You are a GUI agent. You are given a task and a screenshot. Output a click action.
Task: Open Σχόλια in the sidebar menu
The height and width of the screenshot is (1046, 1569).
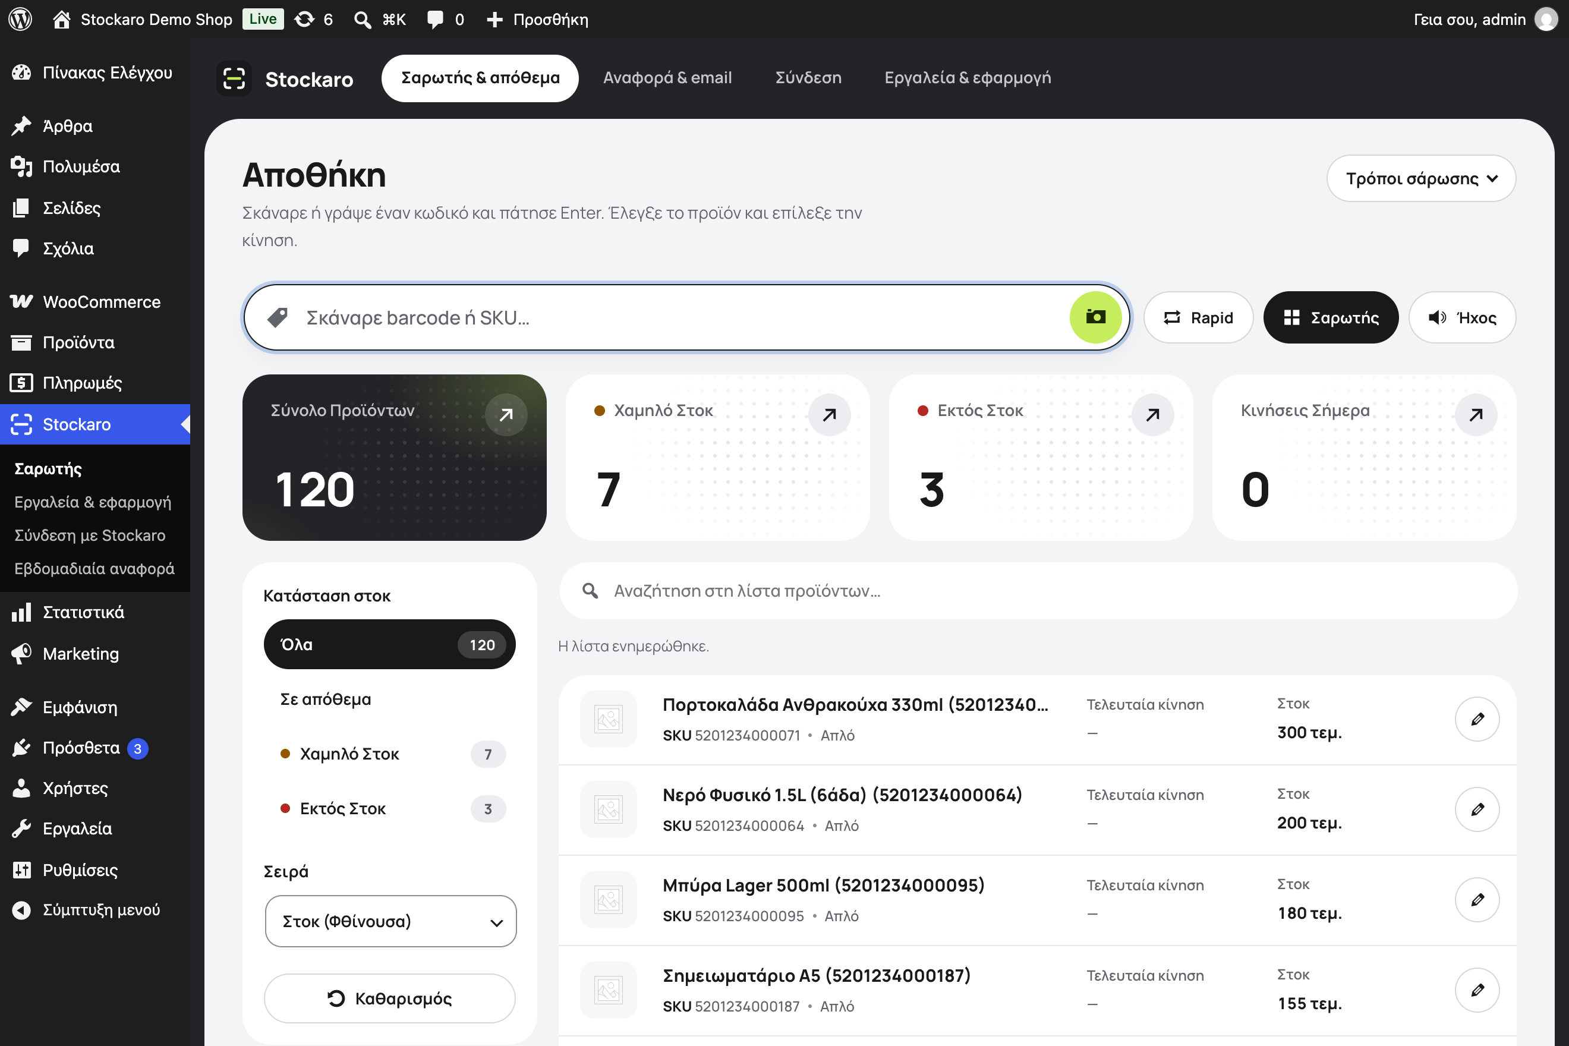click(x=94, y=248)
